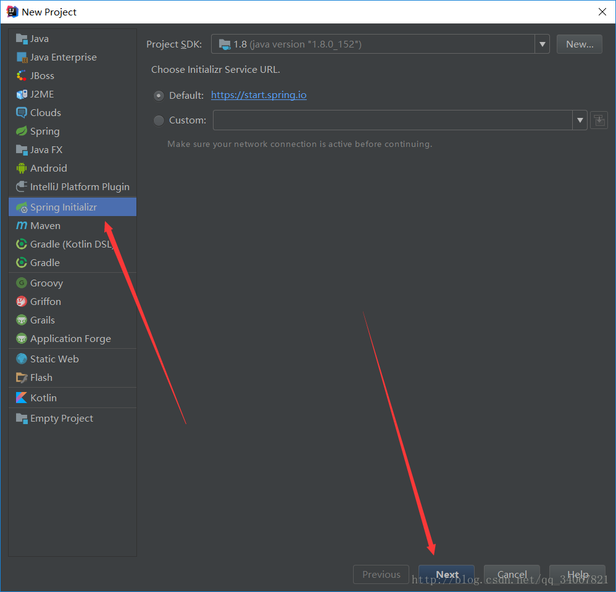Choose Spring in the project list
This screenshot has width=616, height=592.
pyautogui.click(x=73, y=131)
